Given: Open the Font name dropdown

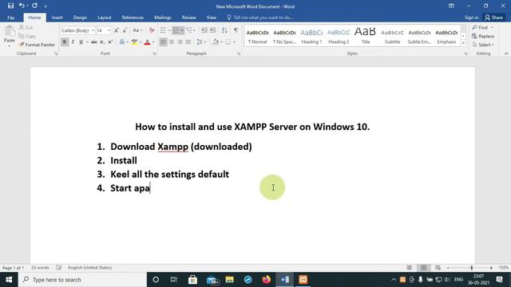Looking at the screenshot, I should (93, 30).
